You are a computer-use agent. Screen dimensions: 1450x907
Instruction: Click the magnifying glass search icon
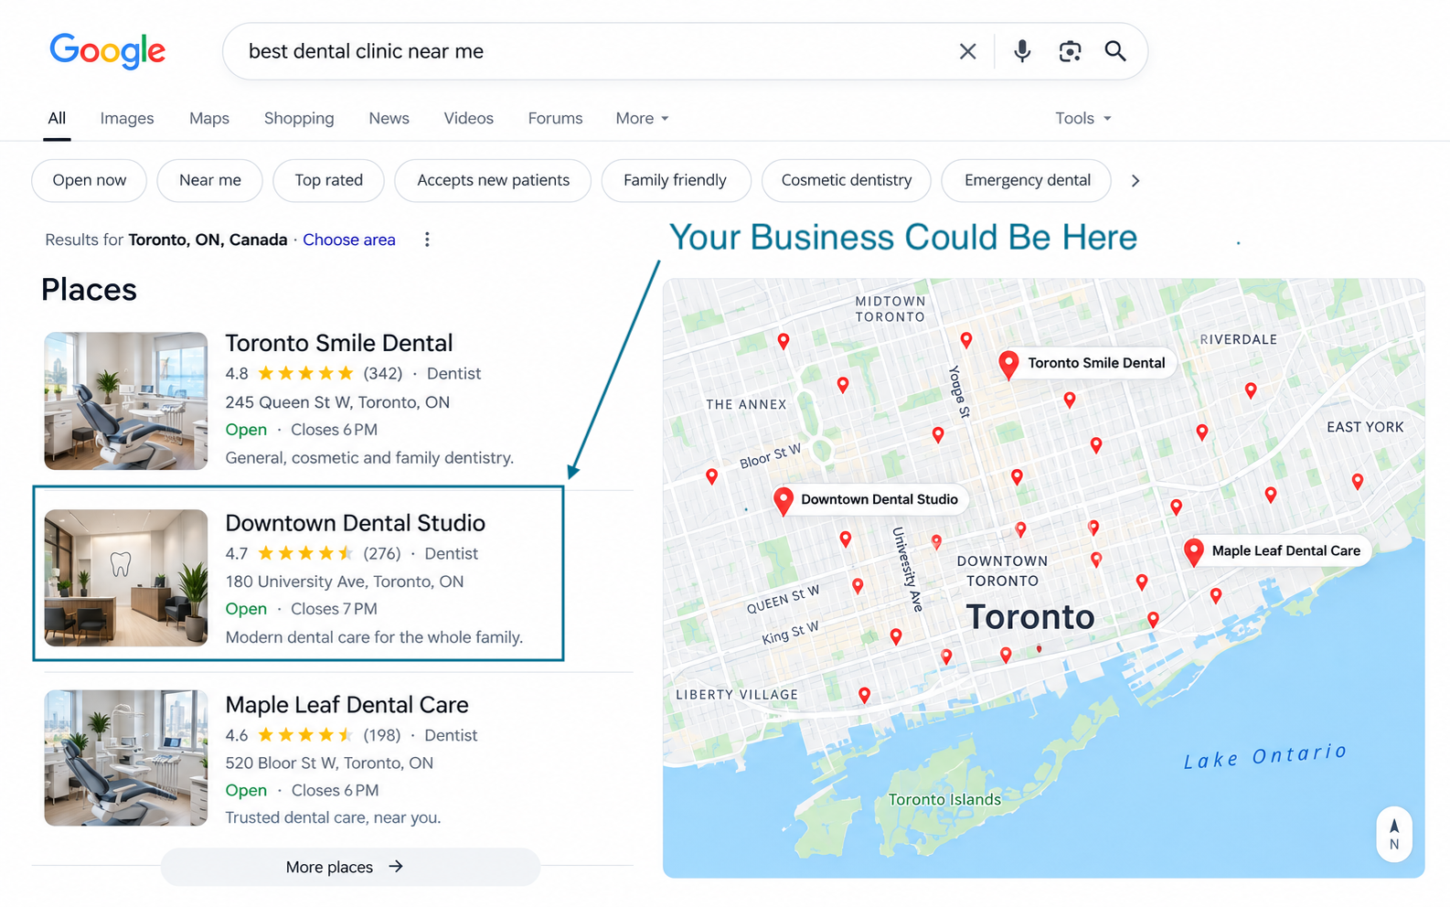pyautogui.click(x=1114, y=51)
